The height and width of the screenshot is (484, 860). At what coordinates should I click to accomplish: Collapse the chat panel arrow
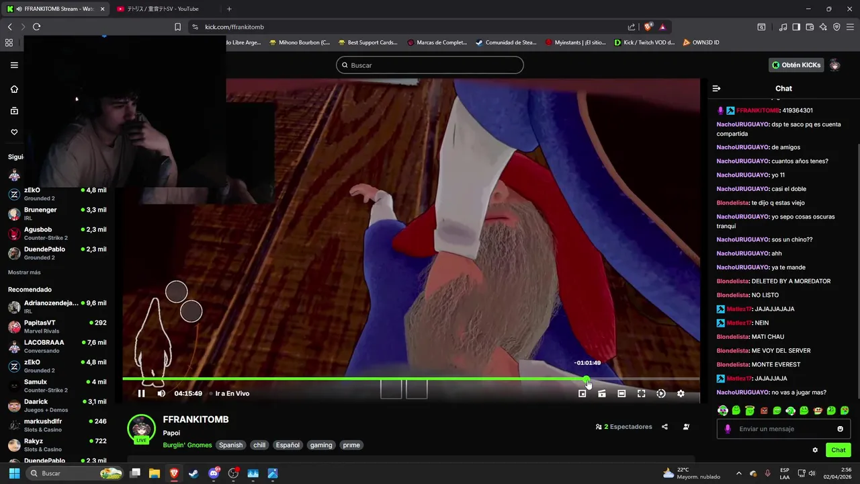tap(716, 88)
